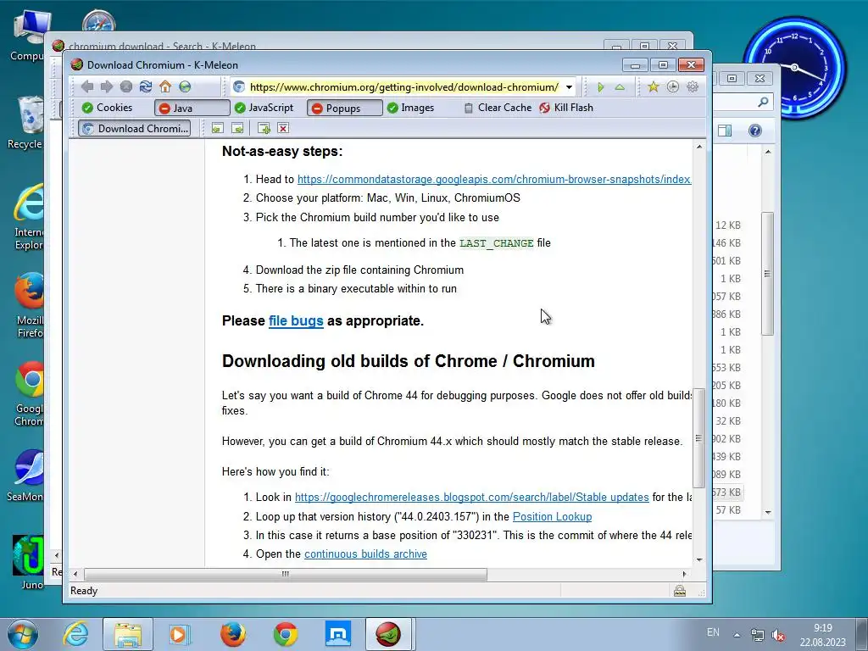868x651 pixels.
Task: Click preview pane icon in Explorer window
Action: 725,130
